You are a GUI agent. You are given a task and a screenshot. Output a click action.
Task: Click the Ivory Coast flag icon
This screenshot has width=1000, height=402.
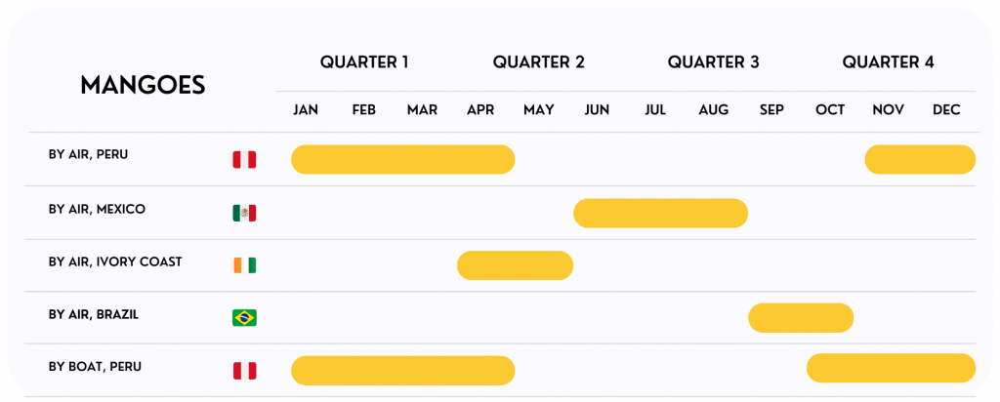(244, 265)
